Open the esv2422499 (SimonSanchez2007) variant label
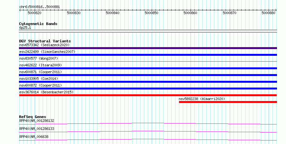This screenshot has height=144, width=286. tap(47, 52)
